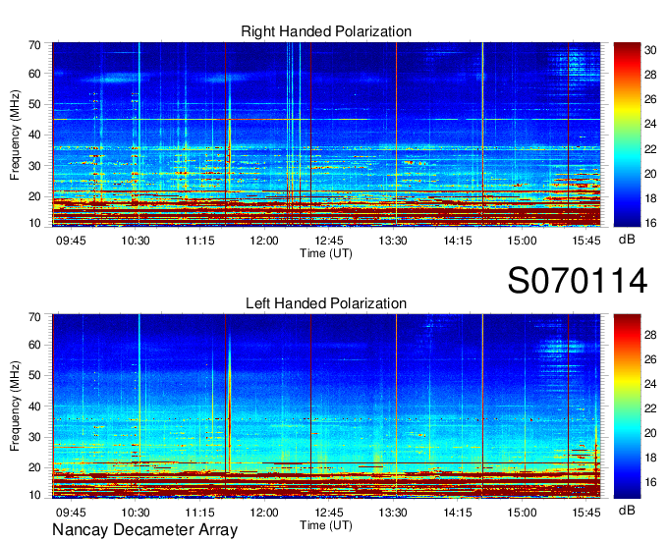Click the 10 MHz tick on Right Handed plot
Viewport: 668px width, 542px height.
[x=34, y=223]
